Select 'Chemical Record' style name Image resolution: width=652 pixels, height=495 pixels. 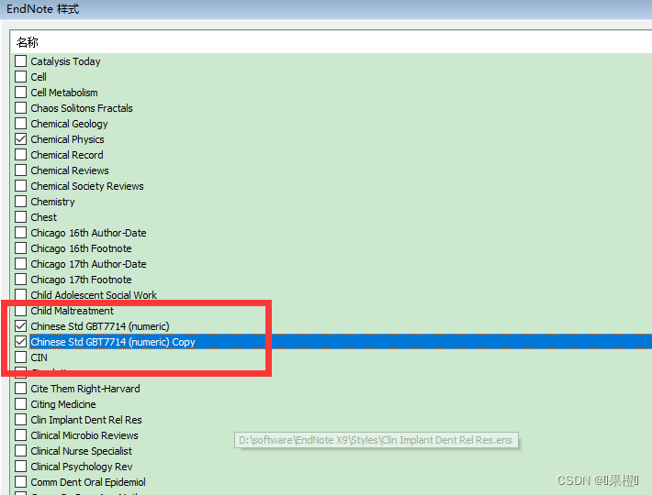coord(67,155)
